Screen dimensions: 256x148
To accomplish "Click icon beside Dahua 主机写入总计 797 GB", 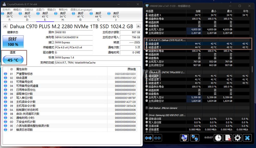I will (147, 61).
